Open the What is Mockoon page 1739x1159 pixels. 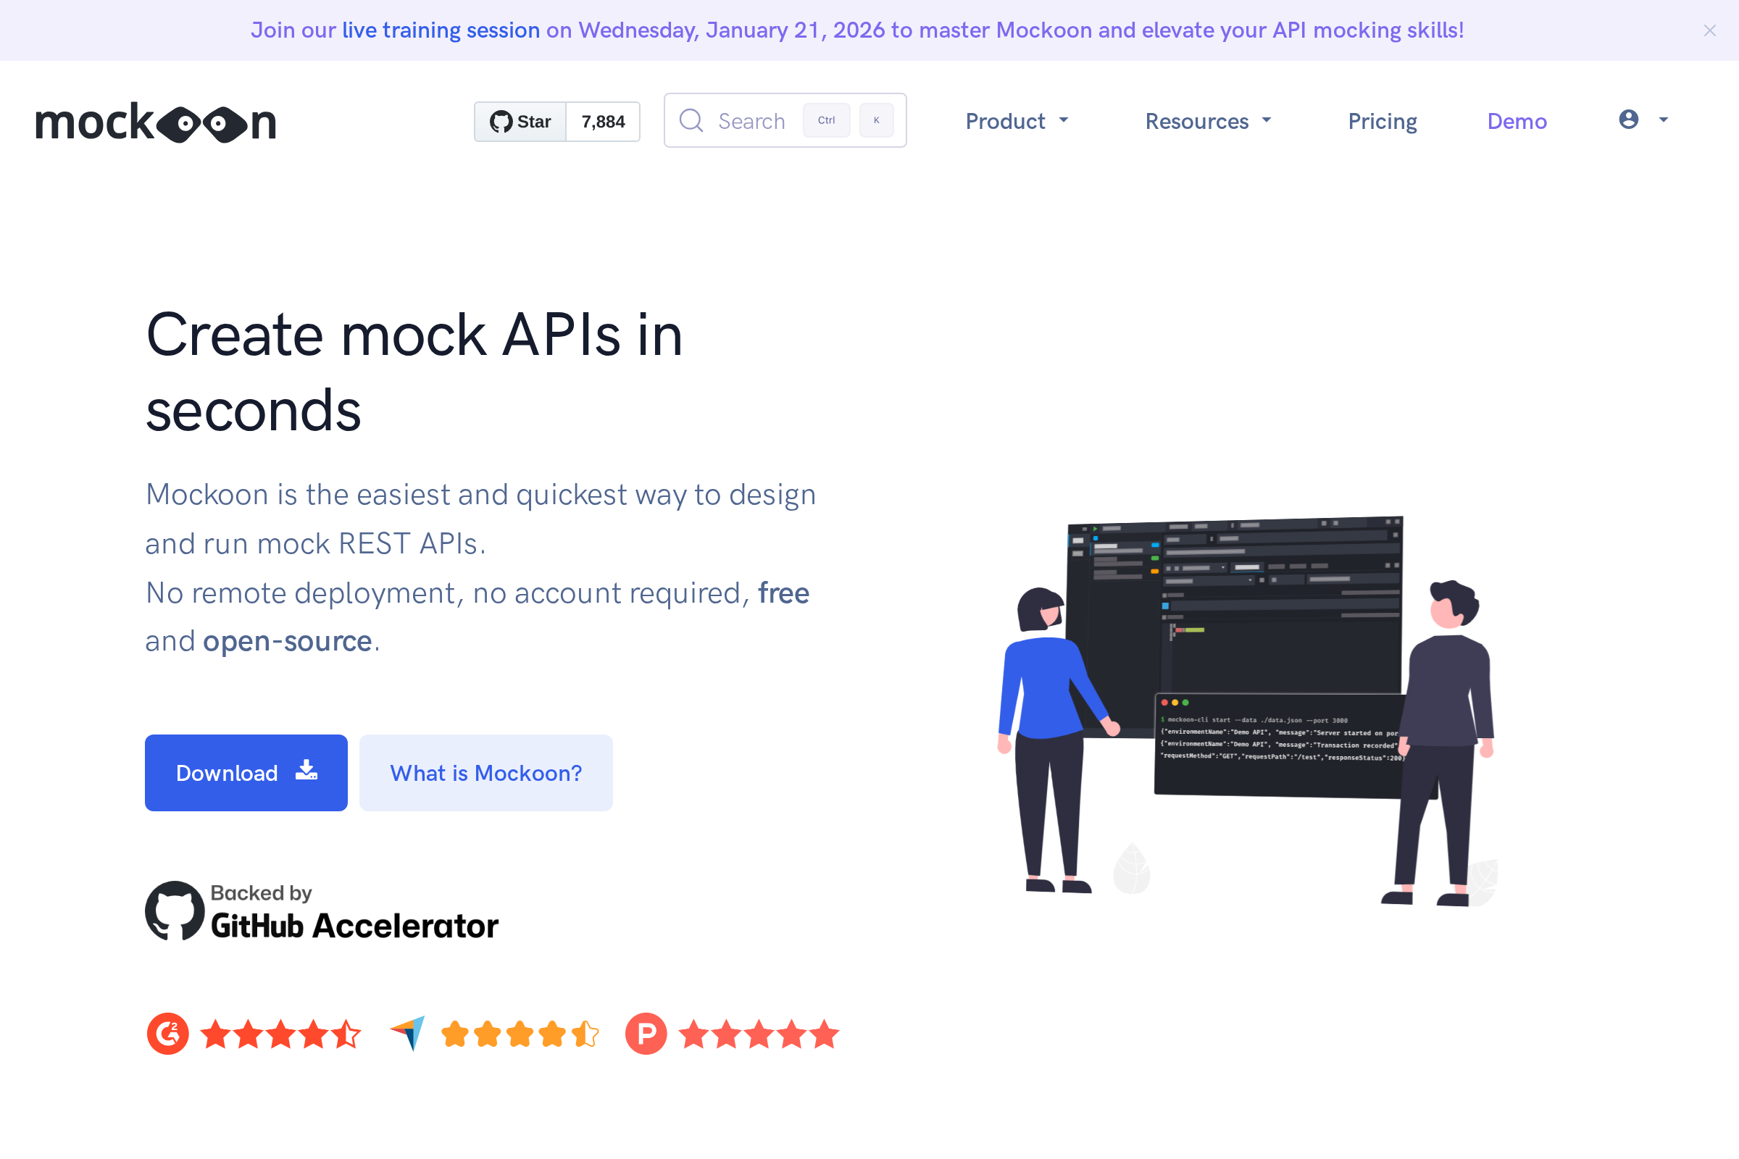485,772
